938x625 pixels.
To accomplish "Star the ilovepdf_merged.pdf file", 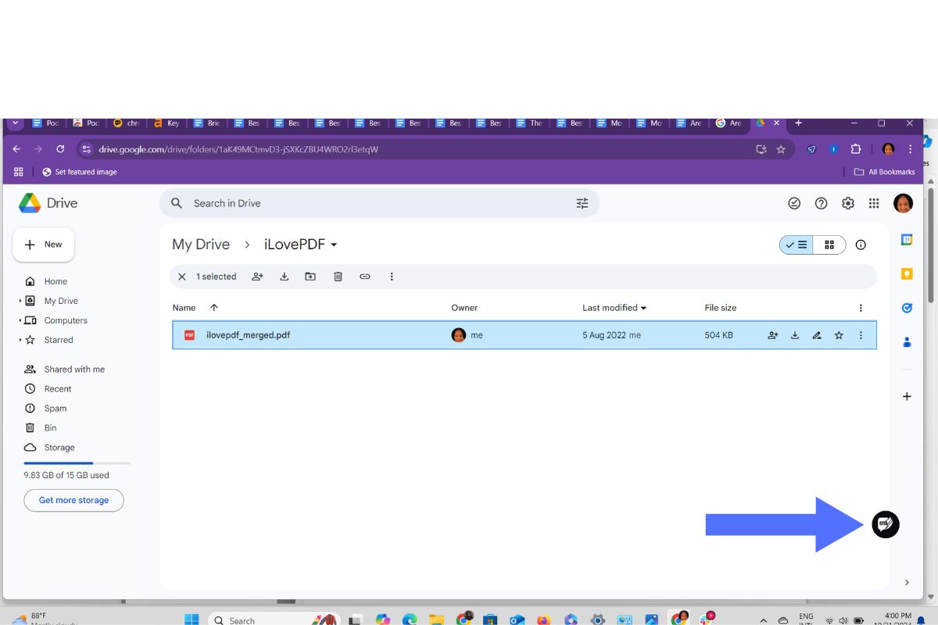I will [839, 335].
